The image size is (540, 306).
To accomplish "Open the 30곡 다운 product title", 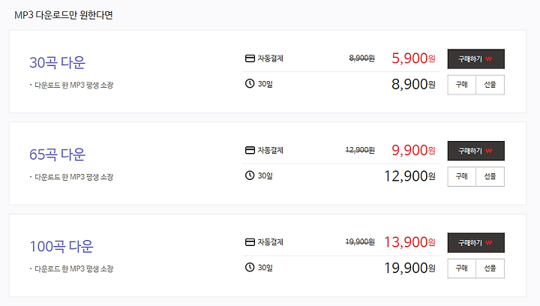I will [x=57, y=63].
